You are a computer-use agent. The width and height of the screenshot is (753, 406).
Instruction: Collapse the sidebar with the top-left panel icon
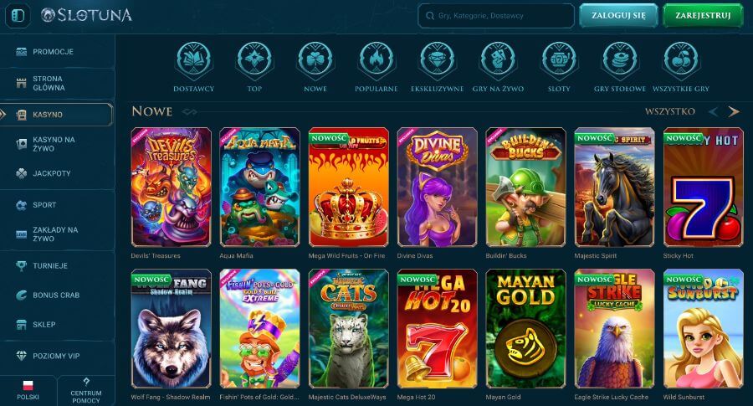click(18, 15)
